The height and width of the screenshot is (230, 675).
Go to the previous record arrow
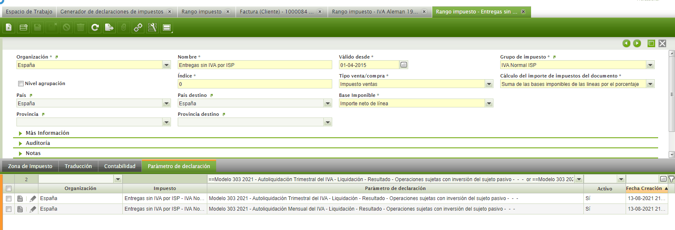tap(626, 43)
